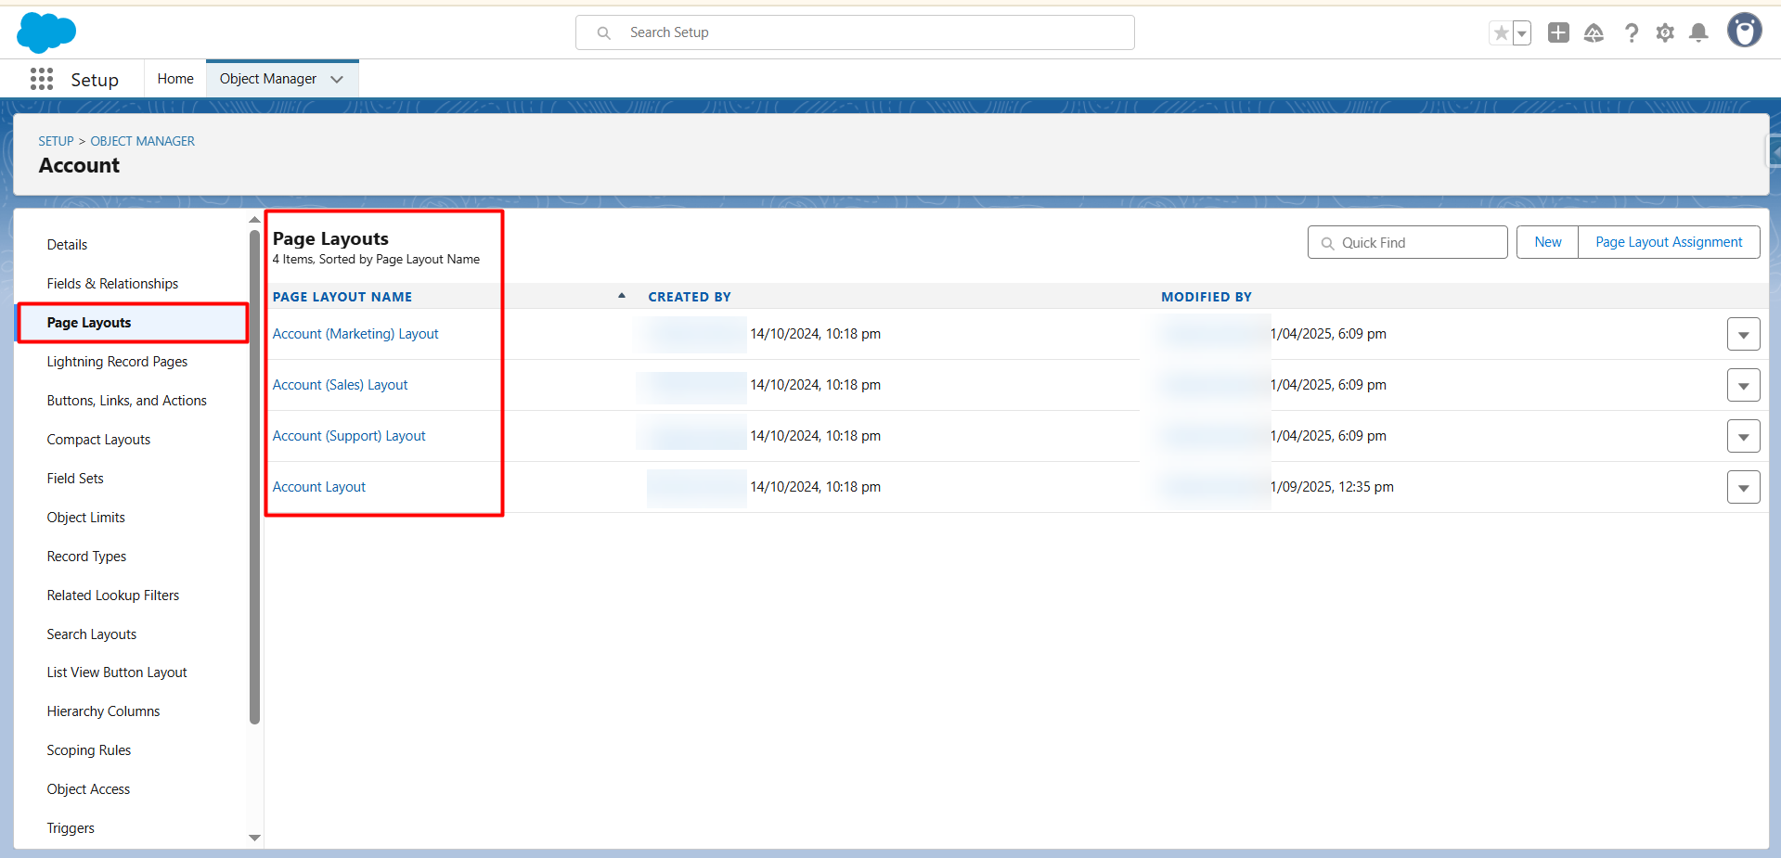The image size is (1781, 858).
Task: Click the favorites star icon
Action: pyautogui.click(x=1501, y=33)
